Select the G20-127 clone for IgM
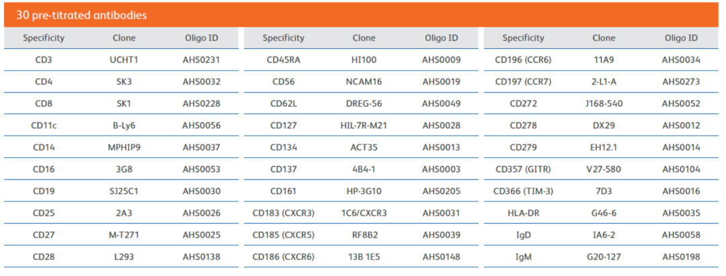The height and width of the screenshot is (276, 726). 604,257
